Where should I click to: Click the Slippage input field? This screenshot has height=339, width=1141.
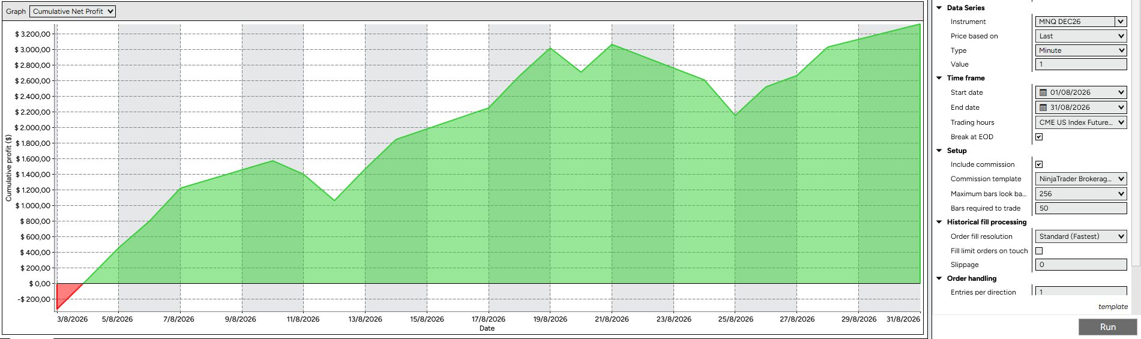[x=1081, y=265]
